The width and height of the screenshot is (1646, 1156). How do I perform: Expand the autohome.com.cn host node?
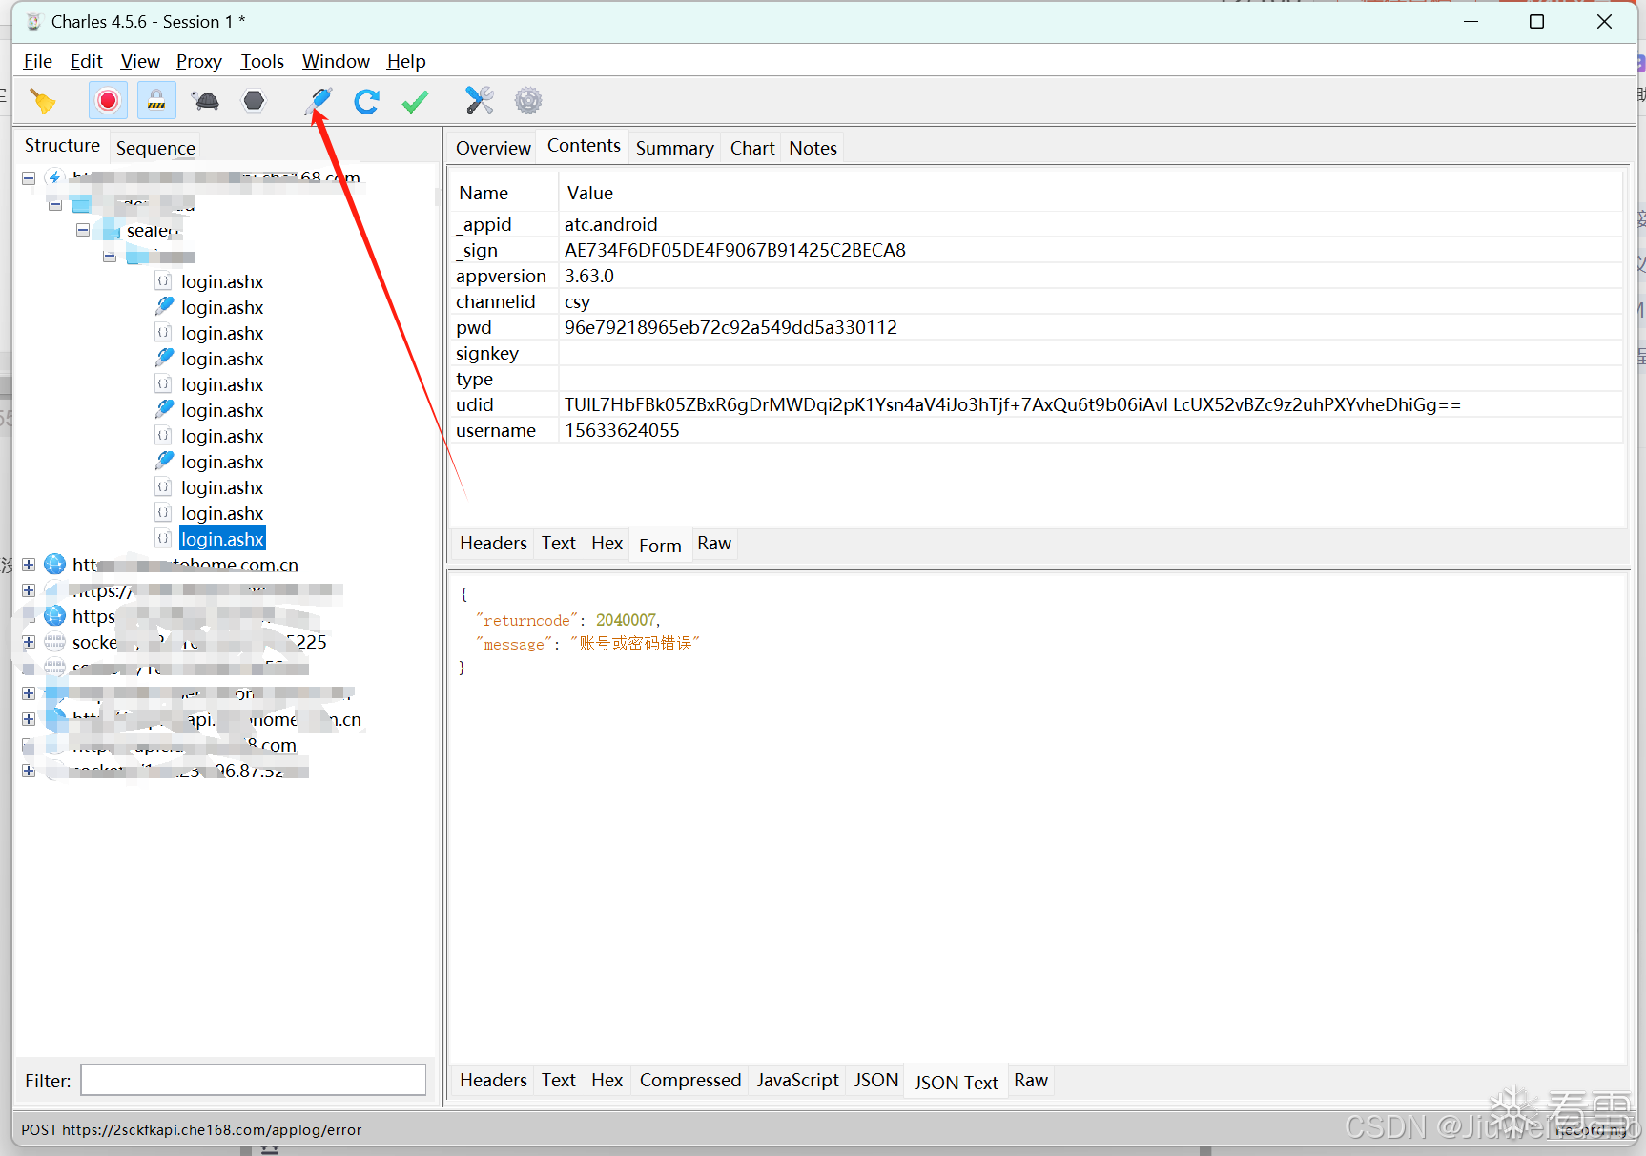tap(29, 565)
